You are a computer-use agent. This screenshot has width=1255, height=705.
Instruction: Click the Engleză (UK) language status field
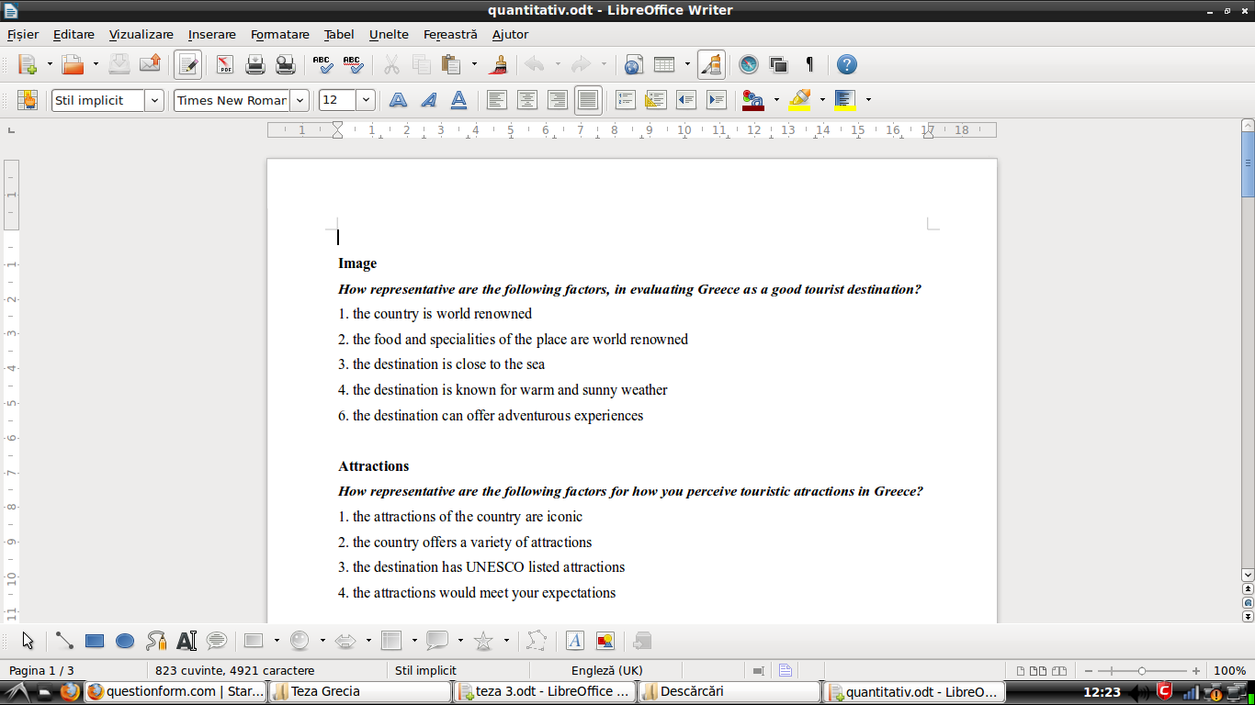point(606,671)
